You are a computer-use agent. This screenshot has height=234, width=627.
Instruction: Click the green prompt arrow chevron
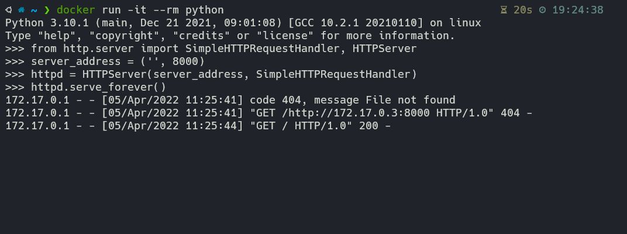tap(47, 10)
